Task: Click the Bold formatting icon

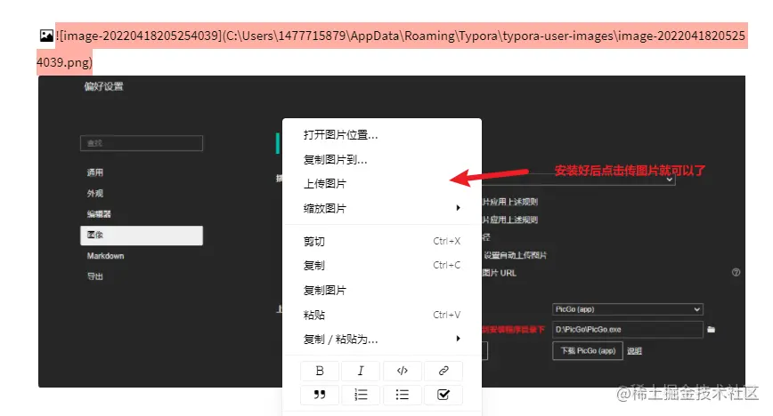Action: coord(320,371)
